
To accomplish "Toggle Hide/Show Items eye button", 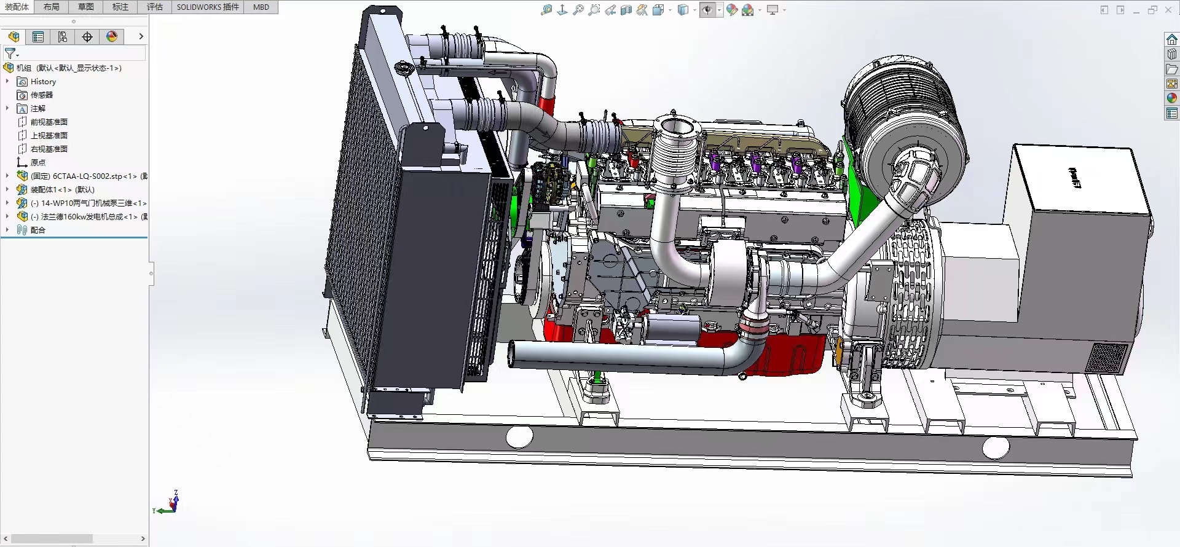I will 707,10.
